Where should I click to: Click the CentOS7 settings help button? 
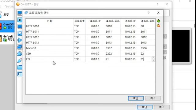pos(157,4)
